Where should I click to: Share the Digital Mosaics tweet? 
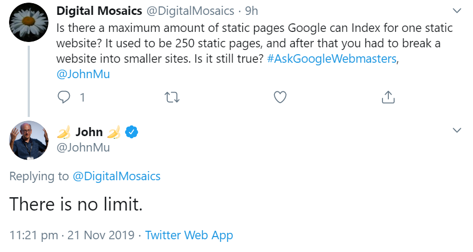[388, 97]
